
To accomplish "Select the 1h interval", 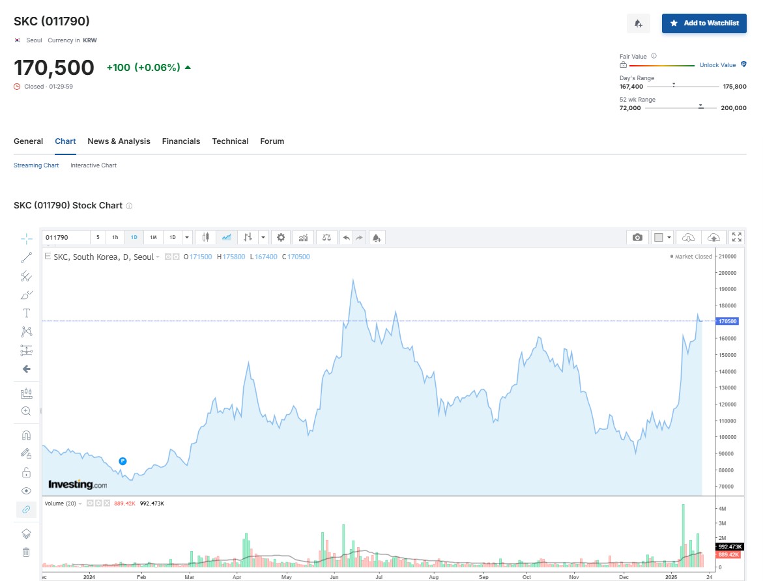I will click(x=115, y=238).
